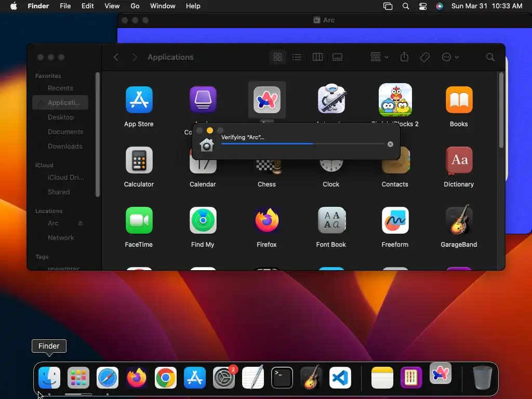Viewport: 532px width, 399px height.
Task: Open the purple Apple Configurator icon
Action: tap(203, 100)
